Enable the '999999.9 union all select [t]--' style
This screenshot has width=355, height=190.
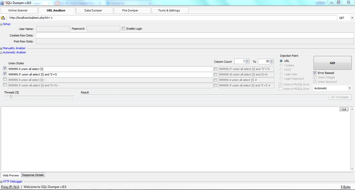pyautogui.click(x=5, y=80)
